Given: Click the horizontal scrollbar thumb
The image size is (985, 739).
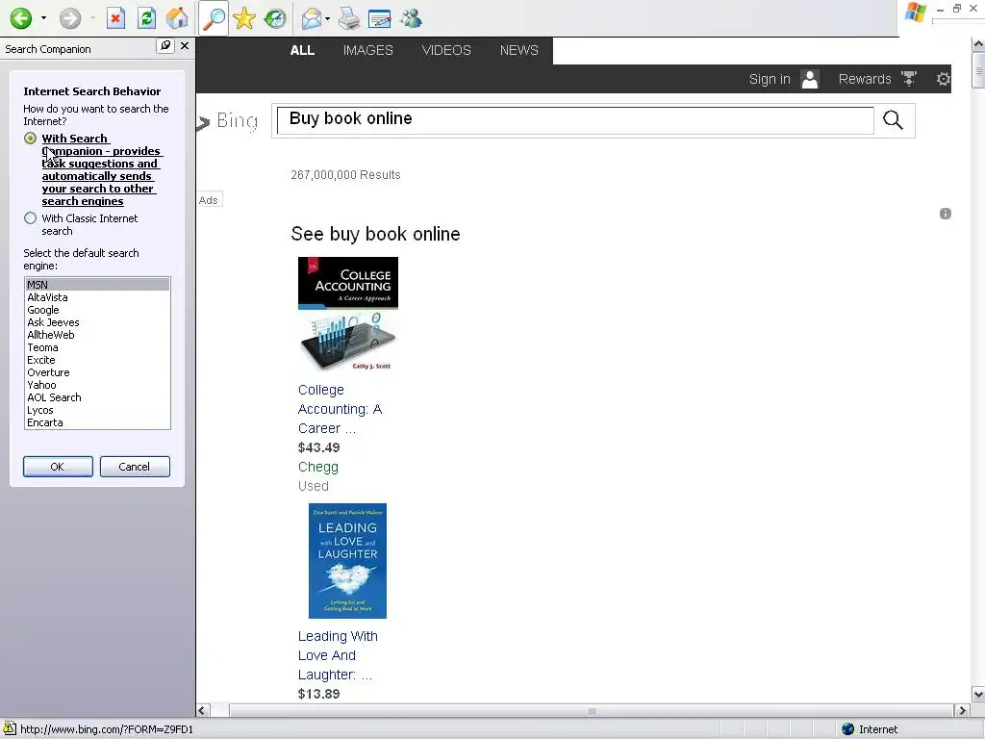Looking at the screenshot, I should 592,711.
